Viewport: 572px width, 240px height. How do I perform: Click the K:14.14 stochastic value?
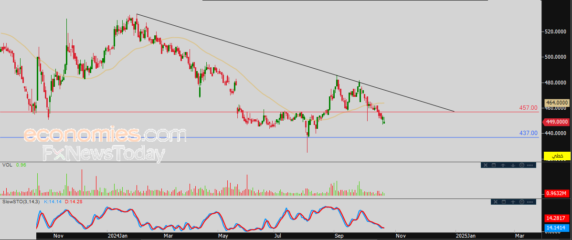click(53, 201)
